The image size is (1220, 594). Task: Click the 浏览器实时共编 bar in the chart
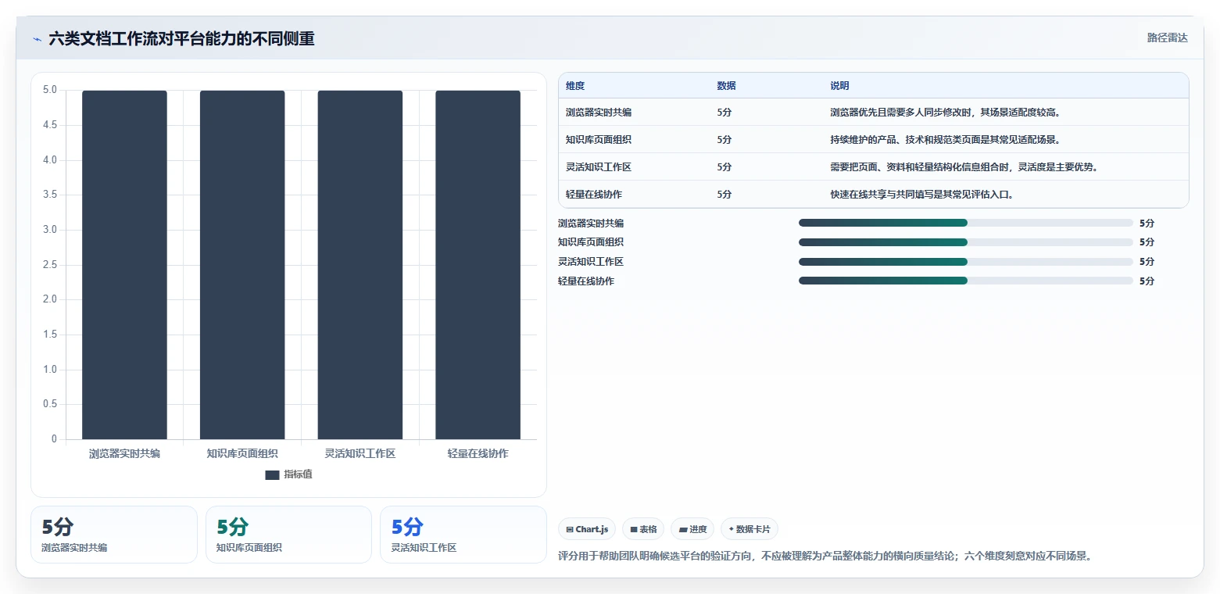[x=124, y=265]
